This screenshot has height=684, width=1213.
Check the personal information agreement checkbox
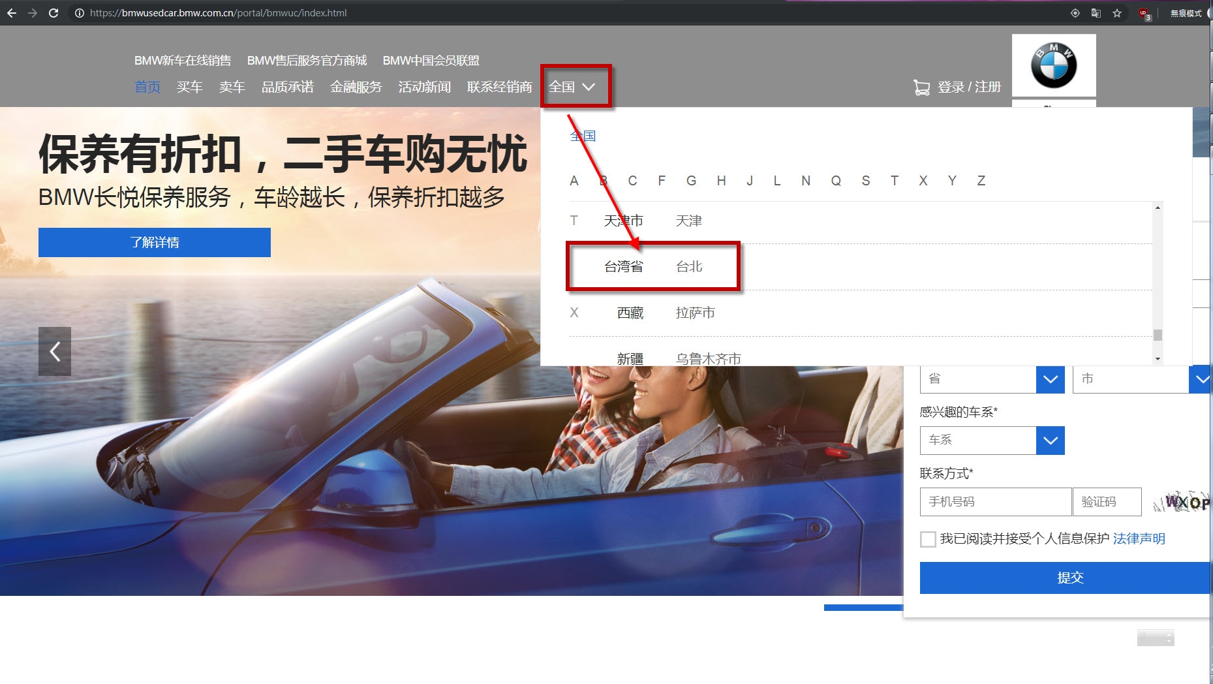928,539
